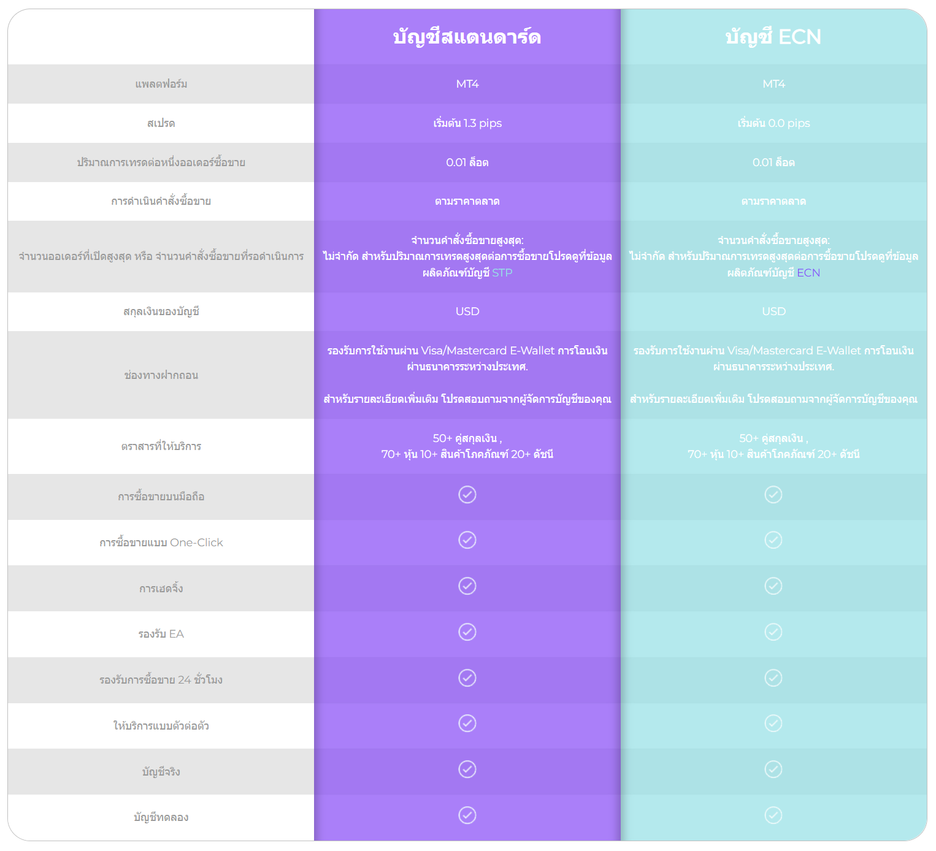Click the บัญชีทดลอง checkmark under Standard account

[x=467, y=815]
